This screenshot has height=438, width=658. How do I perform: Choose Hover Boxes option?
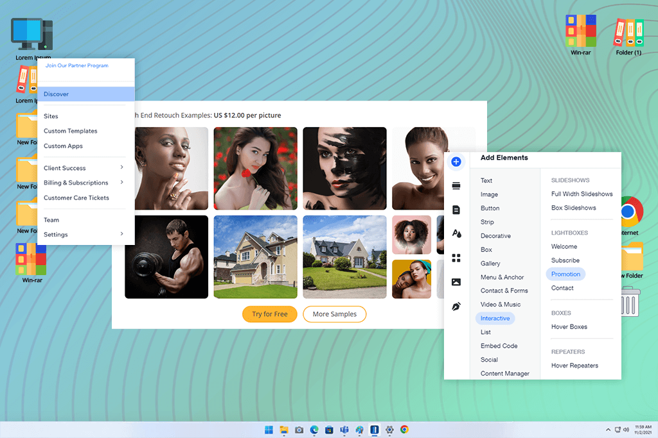pyautogui.click(x=569, y=326)
